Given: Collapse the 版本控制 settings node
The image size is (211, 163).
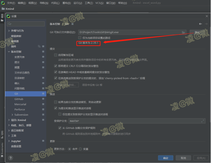Looking at the screenshot, I should click(x=9, y=52).
